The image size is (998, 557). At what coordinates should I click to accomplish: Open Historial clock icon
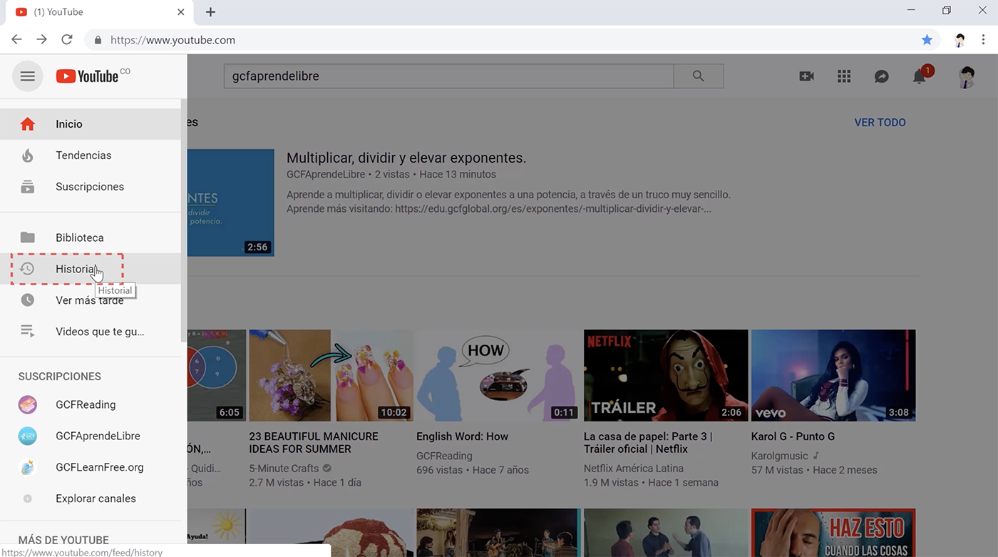click(27, 269)
